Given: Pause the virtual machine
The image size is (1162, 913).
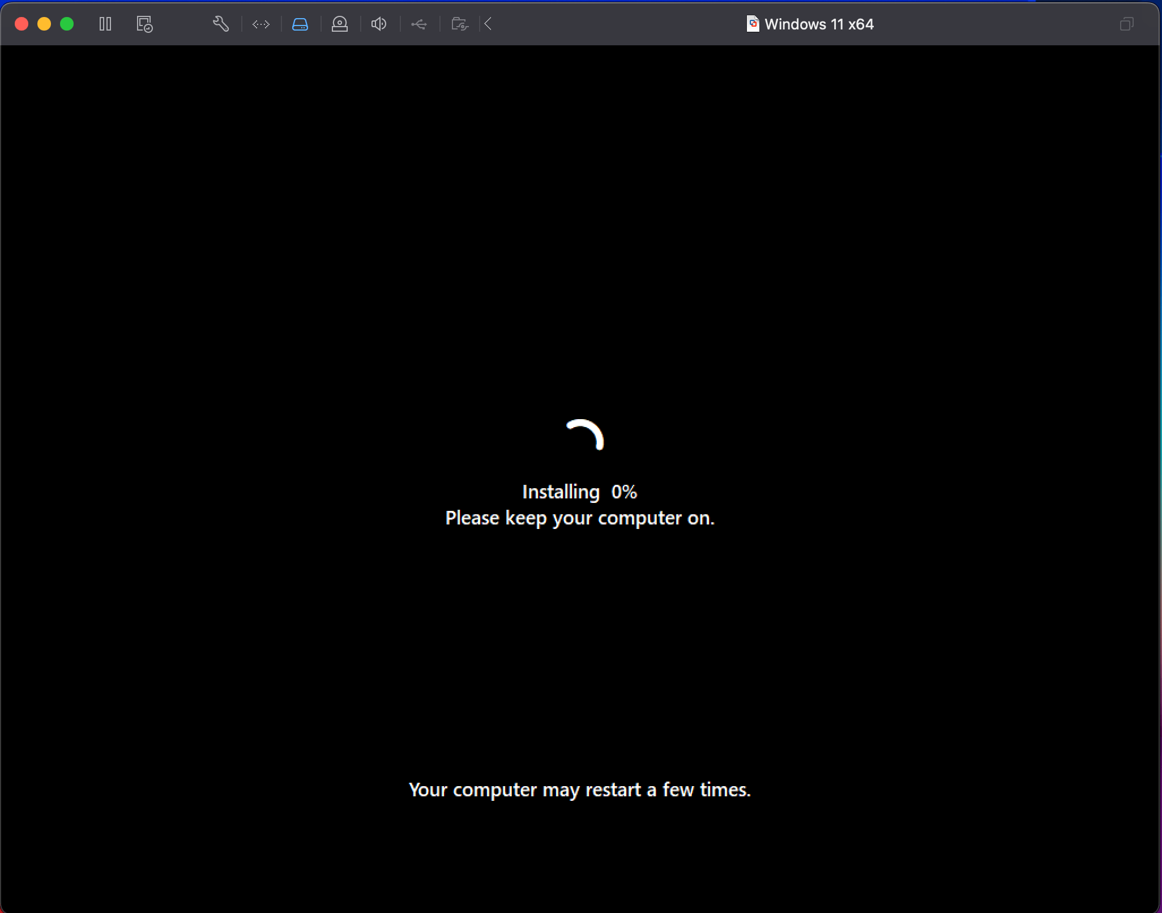Looking at the screenshot, I should click(105, 24).
